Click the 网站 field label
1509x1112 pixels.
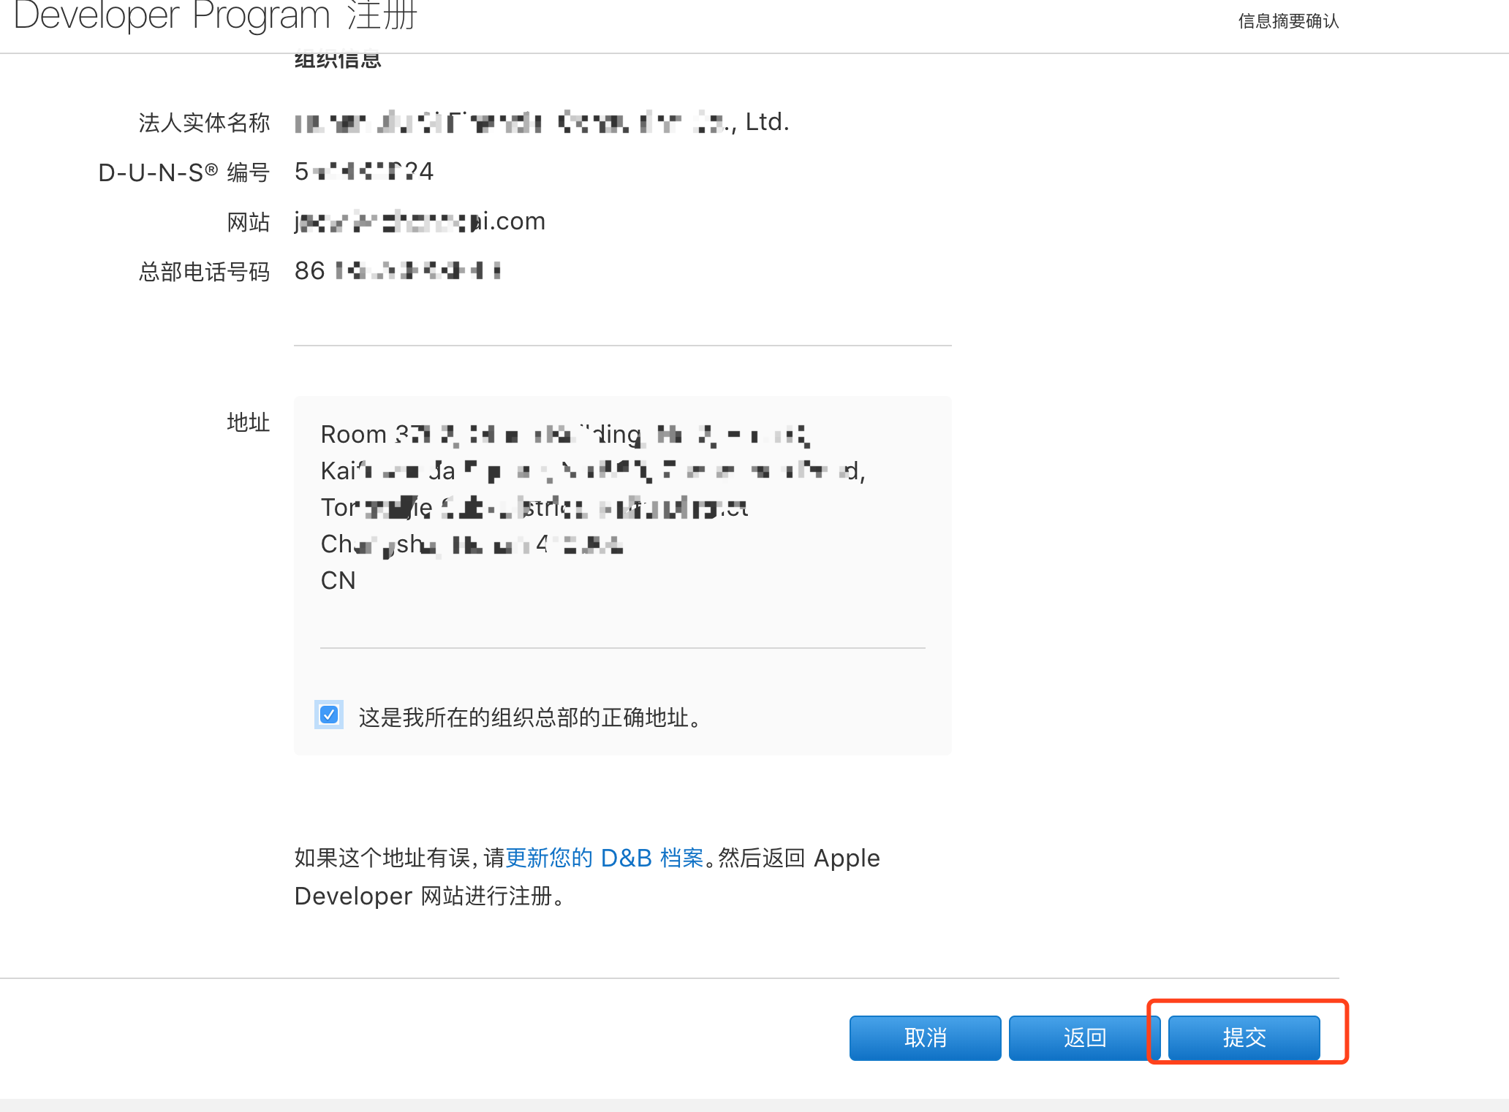click(x=249, y=222)
